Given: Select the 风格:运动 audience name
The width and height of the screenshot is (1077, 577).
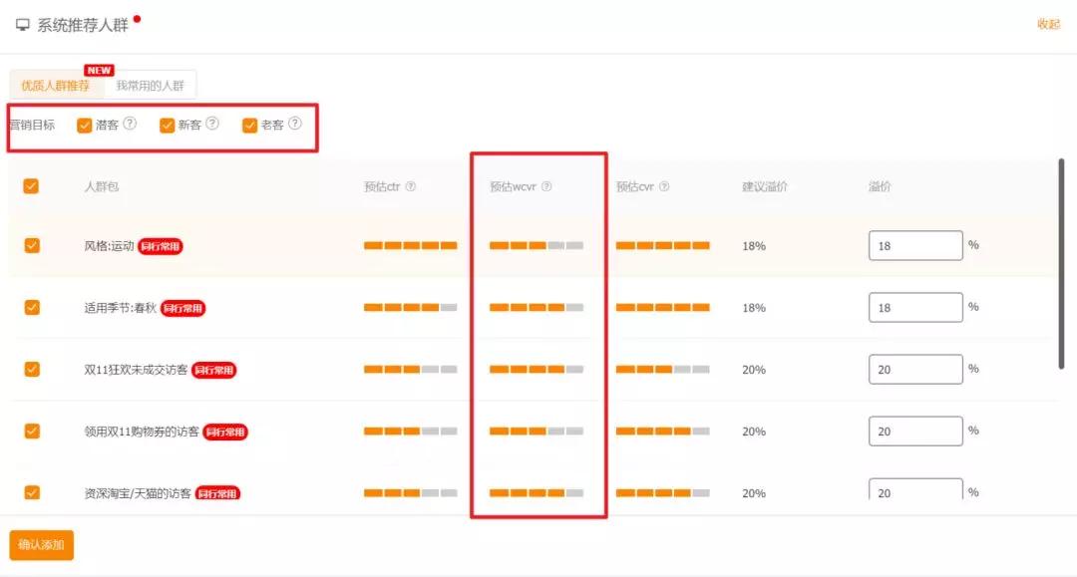Looking at the screenshot, I should (x=109, y=245).
